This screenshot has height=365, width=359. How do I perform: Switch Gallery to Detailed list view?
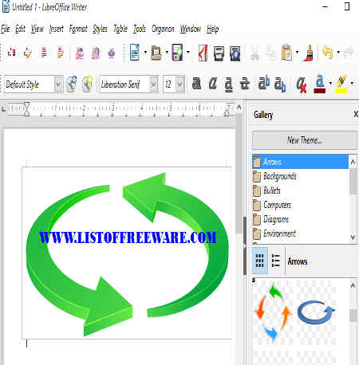pos(276,261)
